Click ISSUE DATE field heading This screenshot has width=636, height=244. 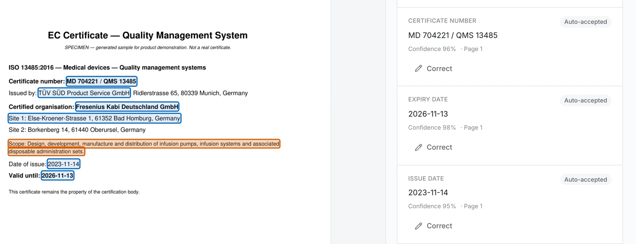click(426, 178)
